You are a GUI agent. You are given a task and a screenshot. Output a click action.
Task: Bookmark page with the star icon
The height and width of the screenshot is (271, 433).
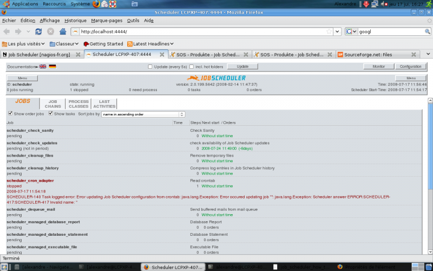[329, 31]
